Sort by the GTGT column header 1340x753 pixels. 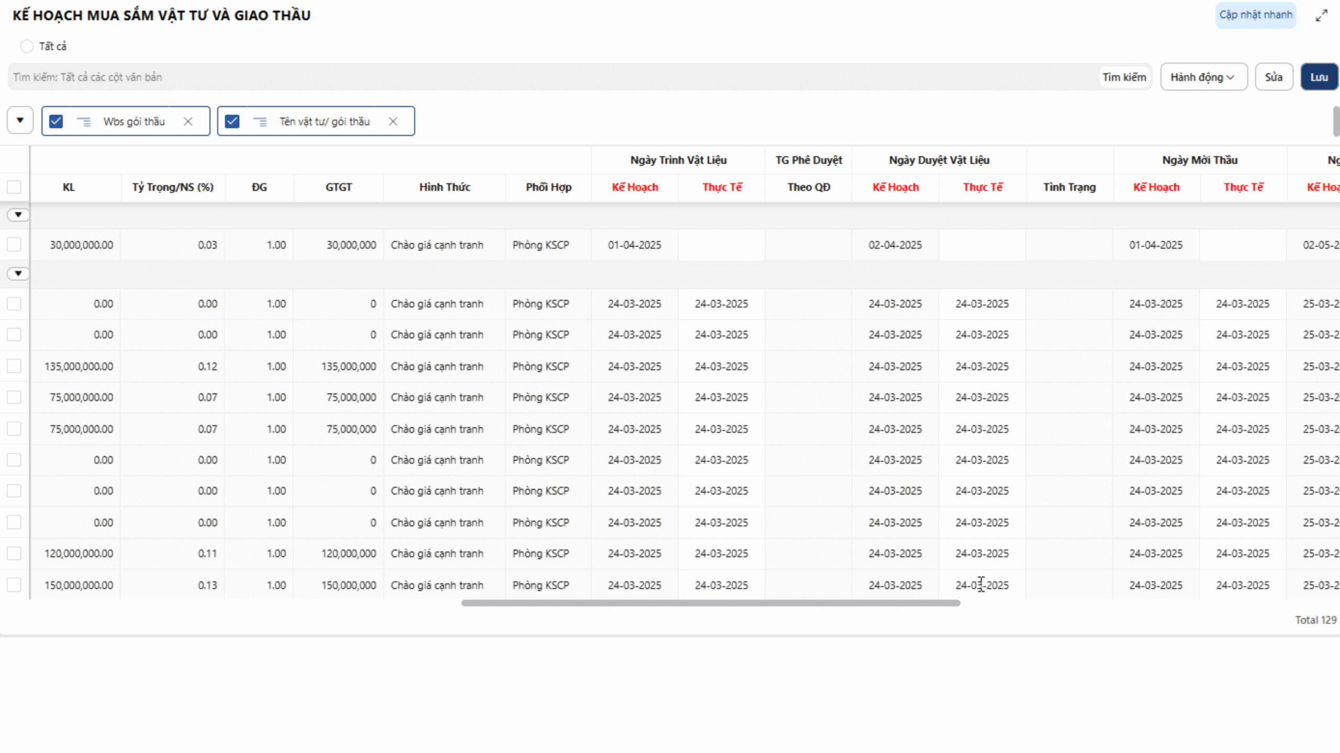(338, 187)
